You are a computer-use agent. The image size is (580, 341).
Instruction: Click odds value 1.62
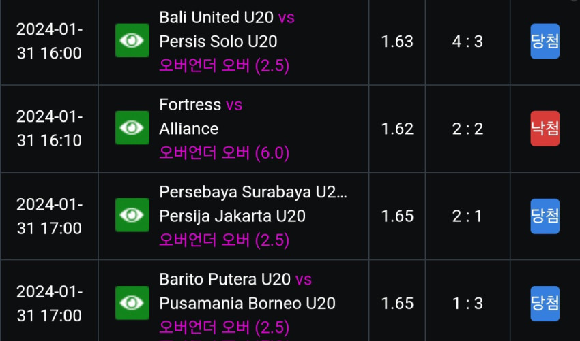click(x=397, y=129)
